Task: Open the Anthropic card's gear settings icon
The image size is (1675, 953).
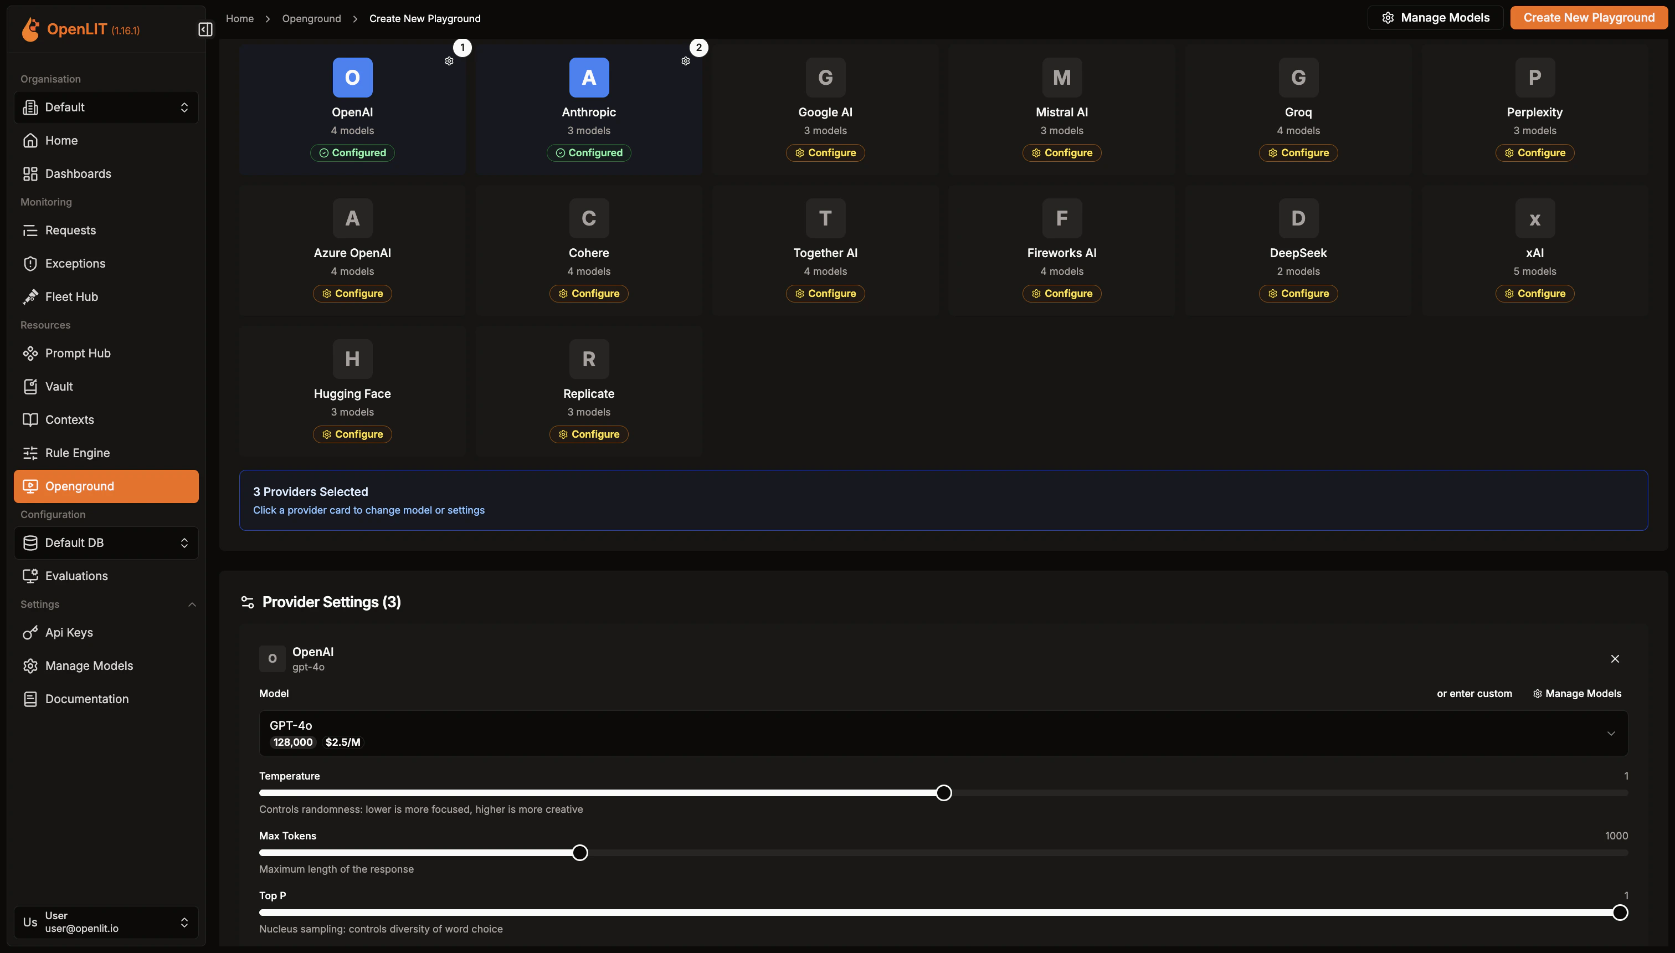Action: coord(685,61)
